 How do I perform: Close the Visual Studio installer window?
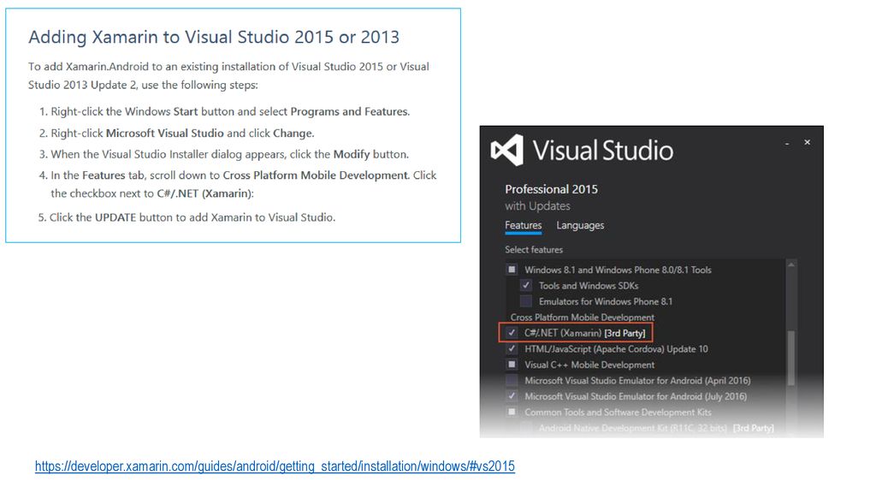point(808,143)
